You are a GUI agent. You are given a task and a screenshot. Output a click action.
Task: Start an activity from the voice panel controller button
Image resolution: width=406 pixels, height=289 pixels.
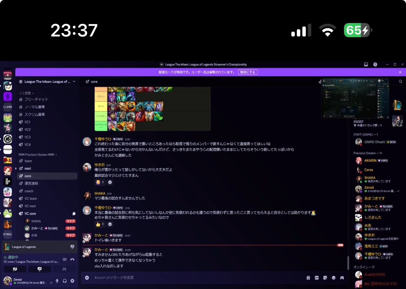click(x=64, y=269)
